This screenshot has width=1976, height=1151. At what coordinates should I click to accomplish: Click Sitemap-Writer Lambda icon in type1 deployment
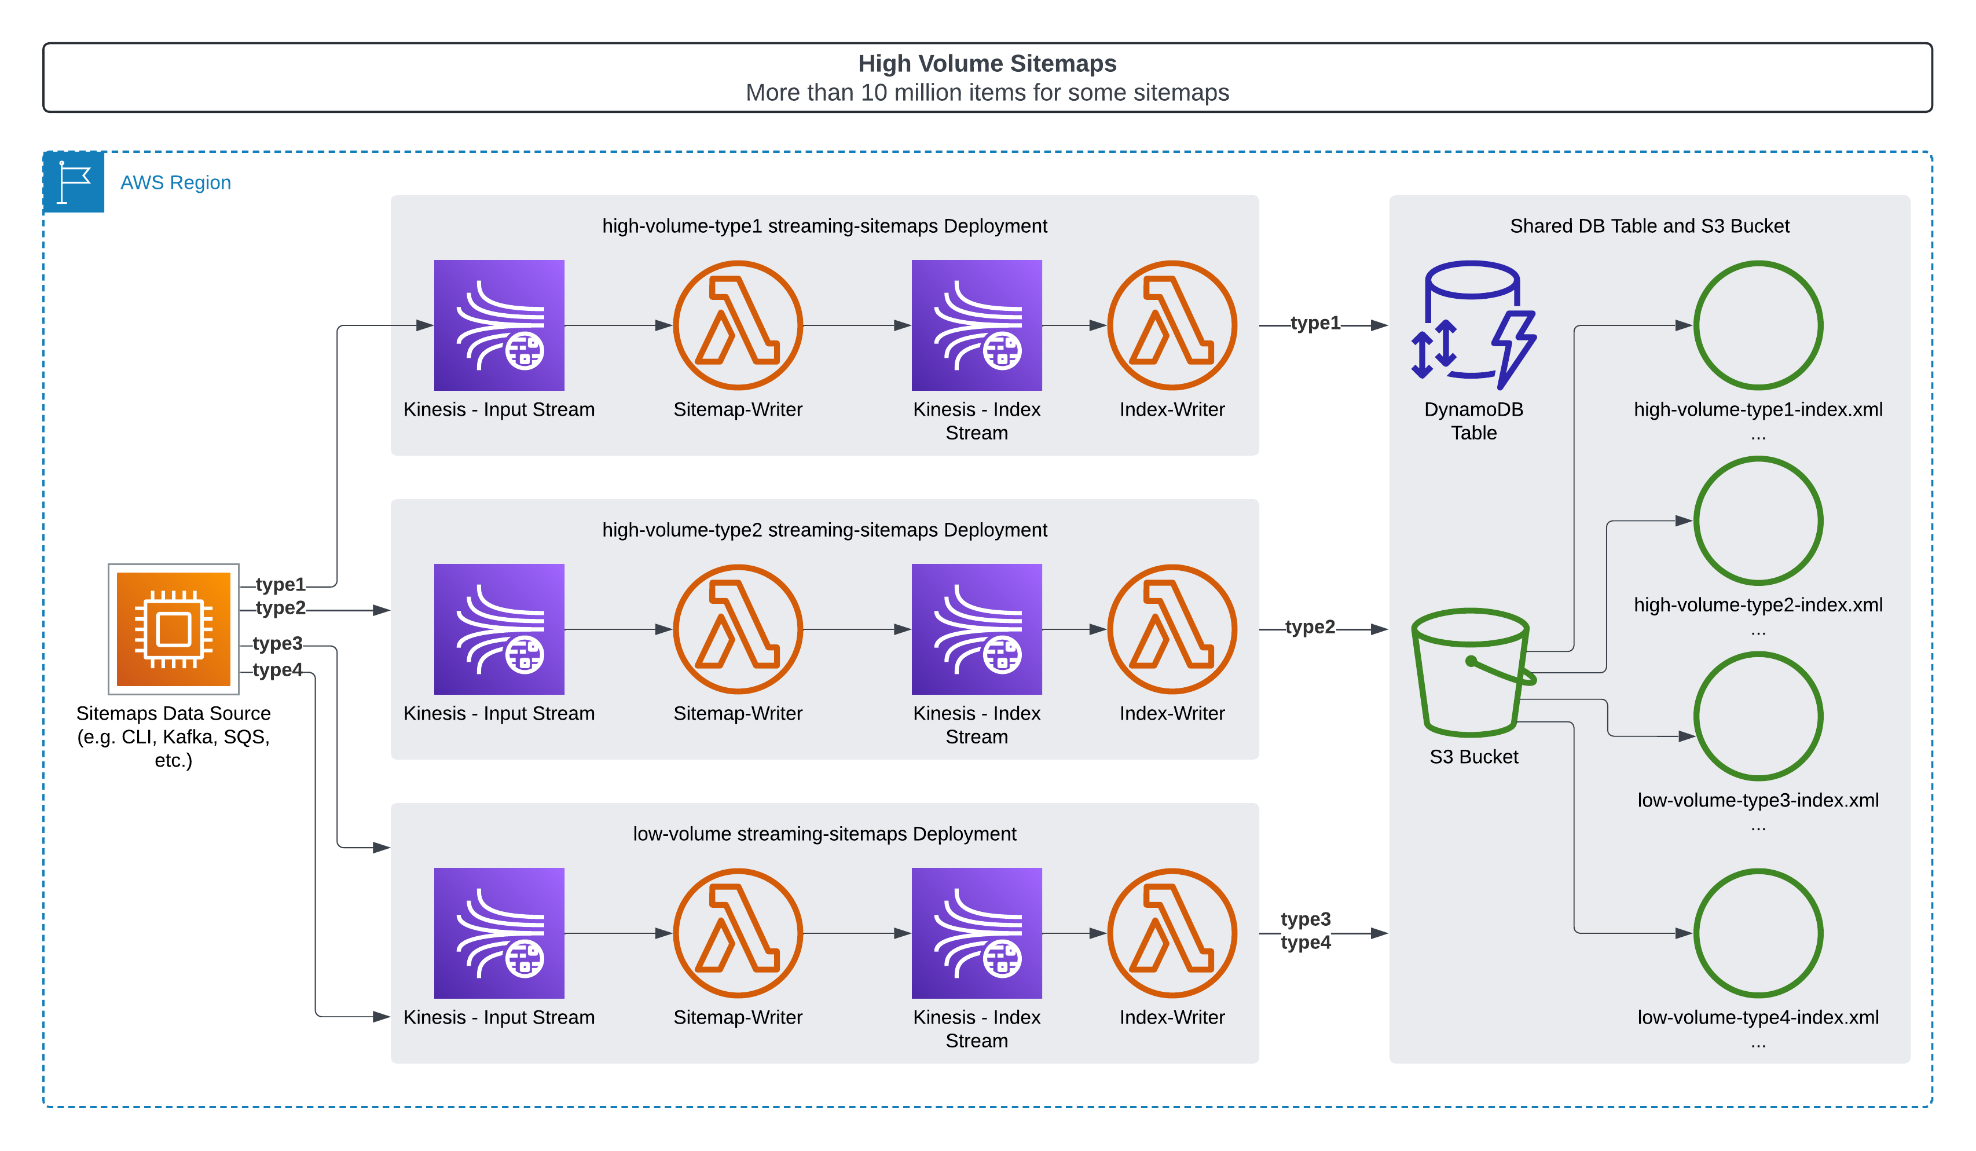(738, 325)
